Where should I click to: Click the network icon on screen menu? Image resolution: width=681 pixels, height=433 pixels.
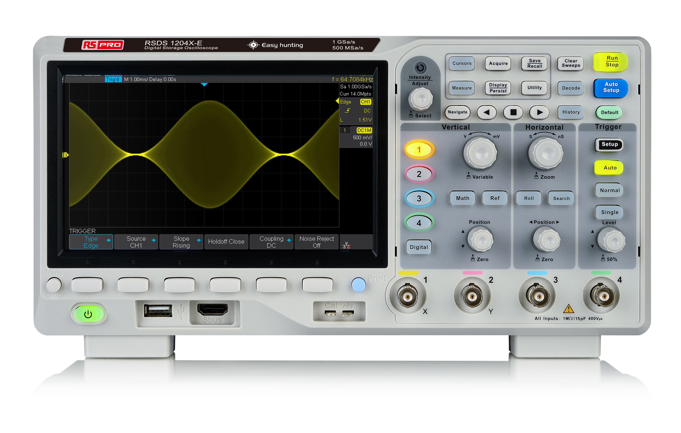346,246
